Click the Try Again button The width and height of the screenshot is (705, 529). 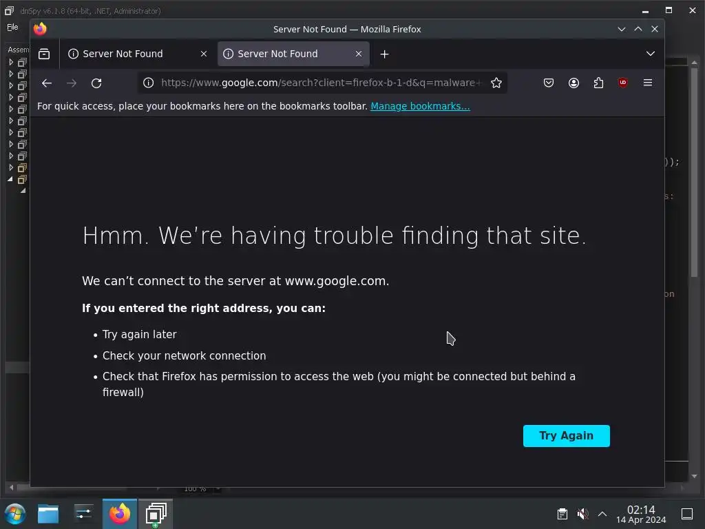(x=567, y=436)
